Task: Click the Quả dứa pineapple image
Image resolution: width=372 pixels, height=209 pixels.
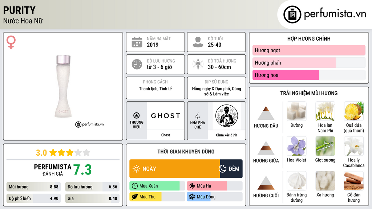Action: [x=354, y=111]
